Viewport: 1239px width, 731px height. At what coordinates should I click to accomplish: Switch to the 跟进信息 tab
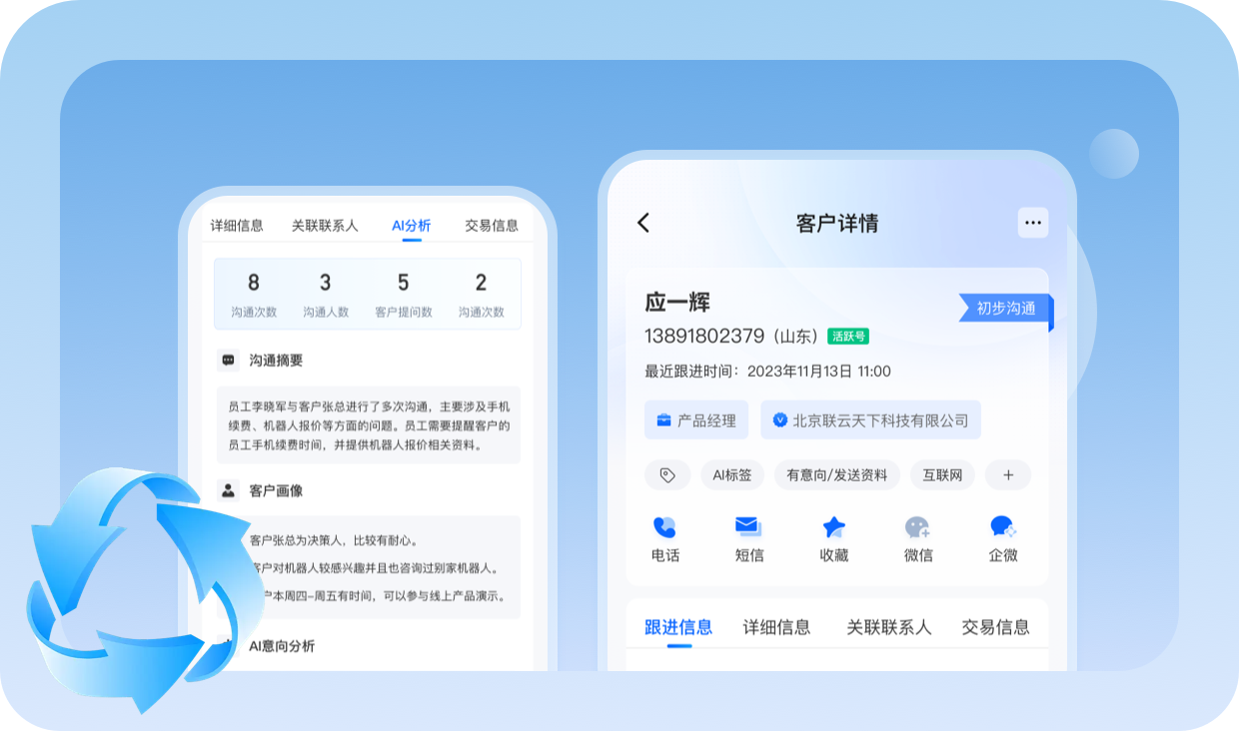pyautogui.click(x=678, y=627)
